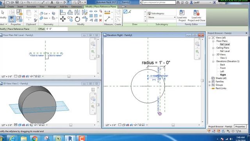Open the Join dropdown arrow
The width and height of the screenshot is (250, 141).
(x=50, y=18)
